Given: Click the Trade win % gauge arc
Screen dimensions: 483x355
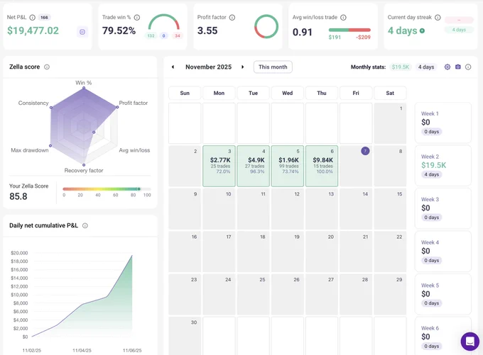Looking at the screenshot, I should click(164, 21).
